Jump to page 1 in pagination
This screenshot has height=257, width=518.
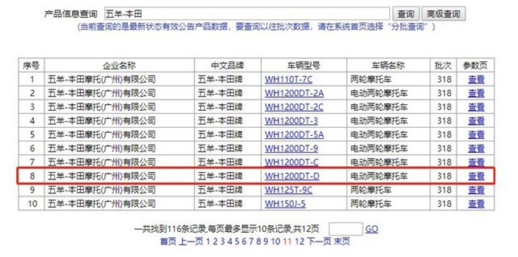click(208, 241)
